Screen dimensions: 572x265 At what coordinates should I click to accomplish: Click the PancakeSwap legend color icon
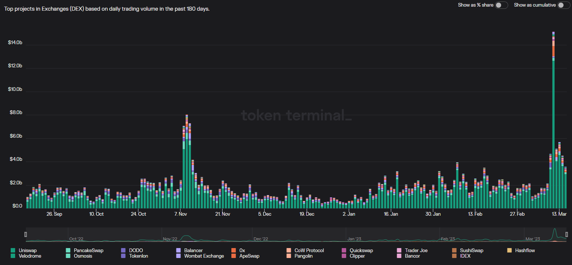tap(68, 251)
